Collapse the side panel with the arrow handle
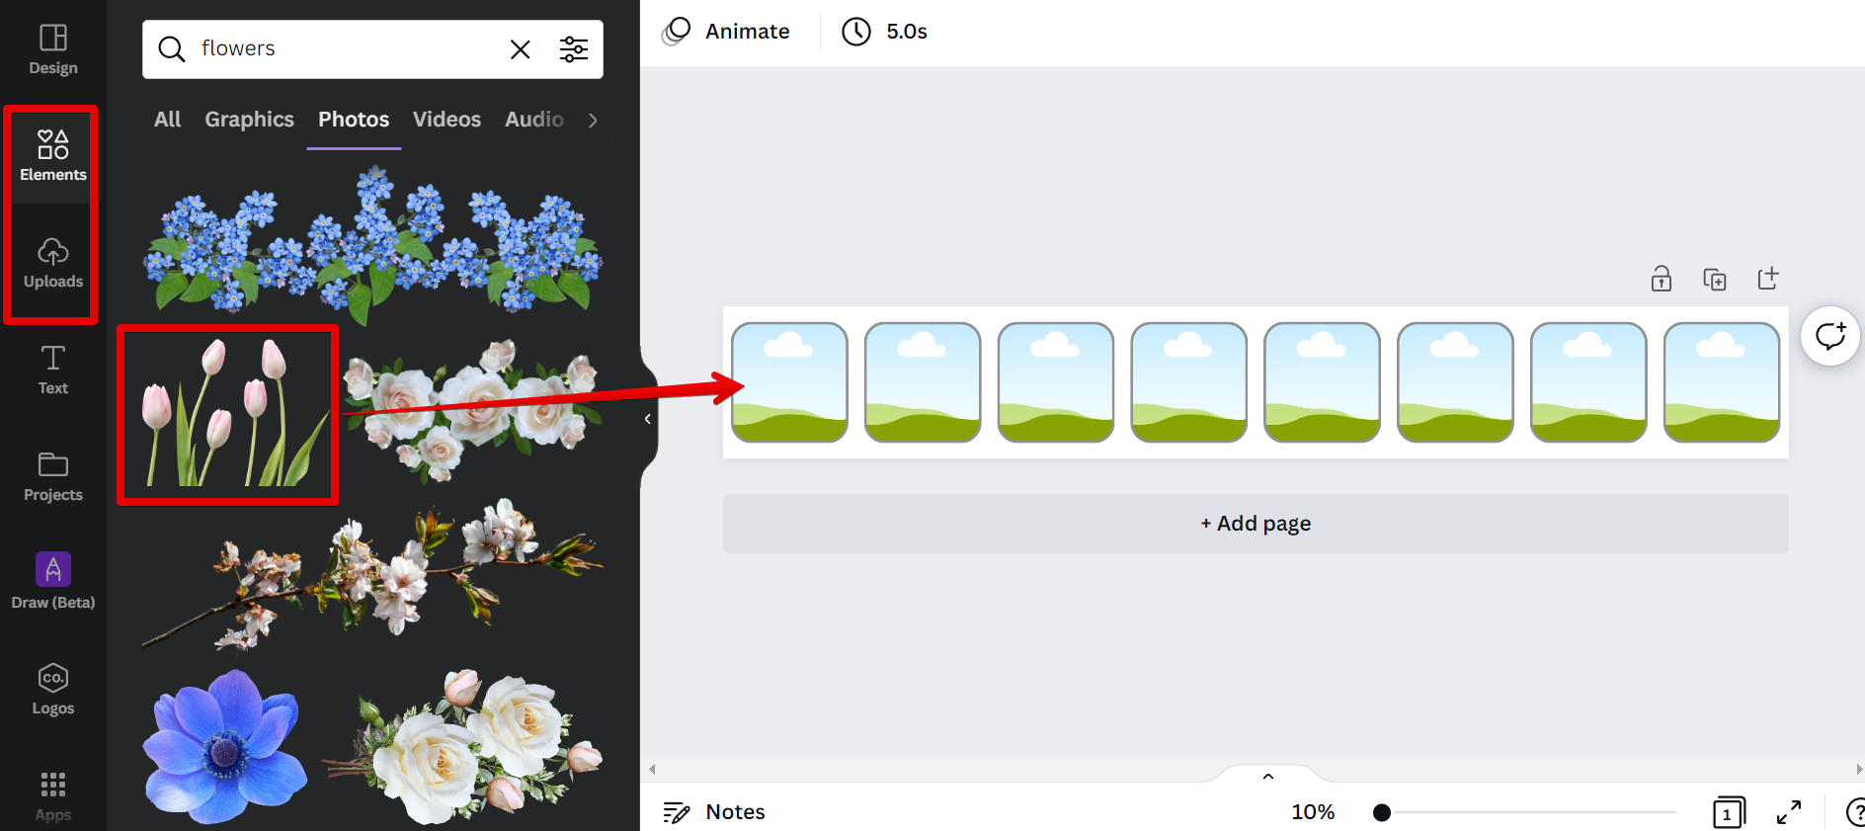Viewport: 1865px width, 831px height. (648, 419)
